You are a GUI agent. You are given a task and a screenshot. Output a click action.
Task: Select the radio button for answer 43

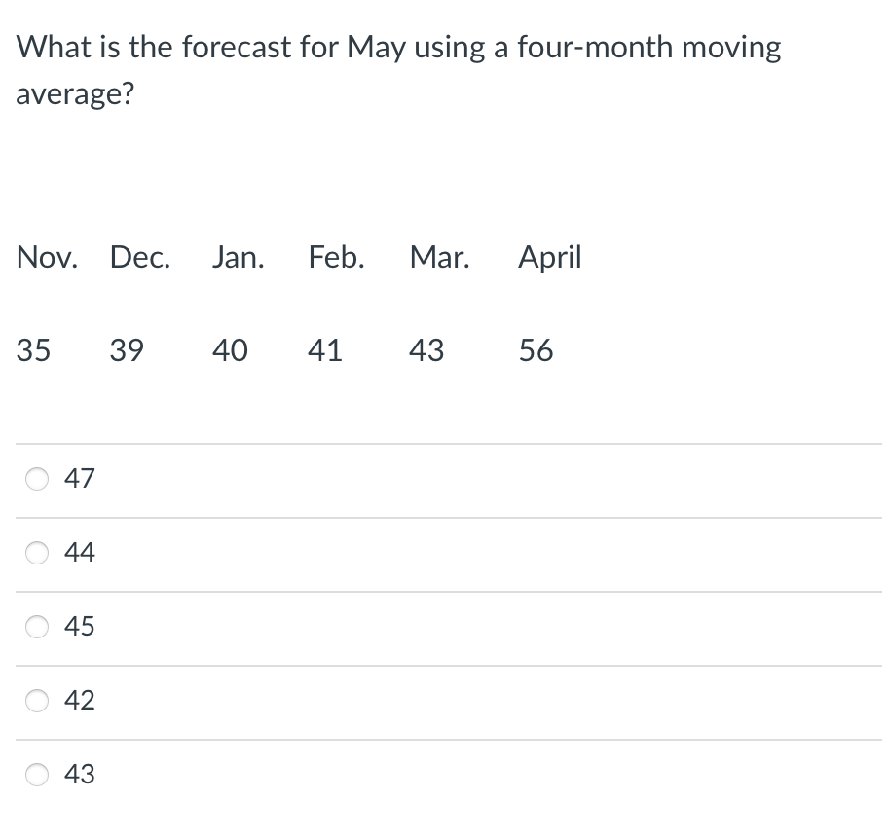pyautogui.click(x=36, y=774)
